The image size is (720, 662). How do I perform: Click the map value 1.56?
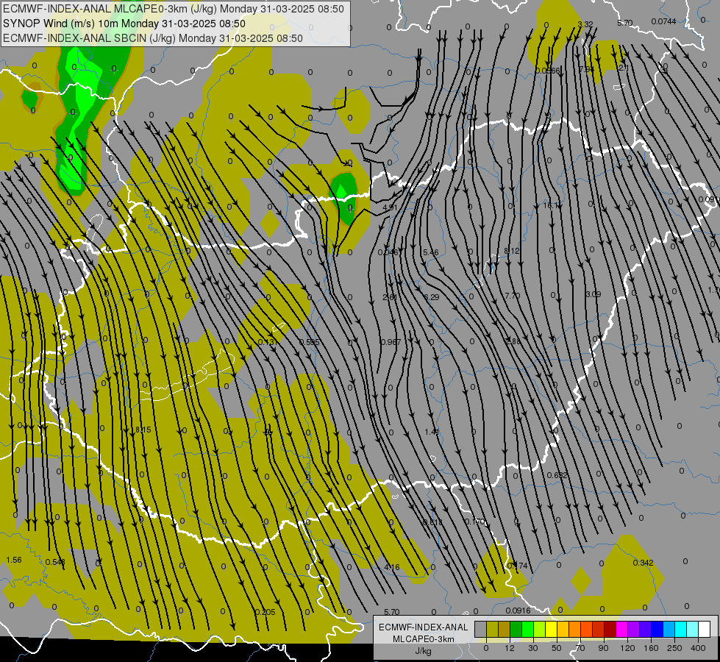click(x=14, y=560)
